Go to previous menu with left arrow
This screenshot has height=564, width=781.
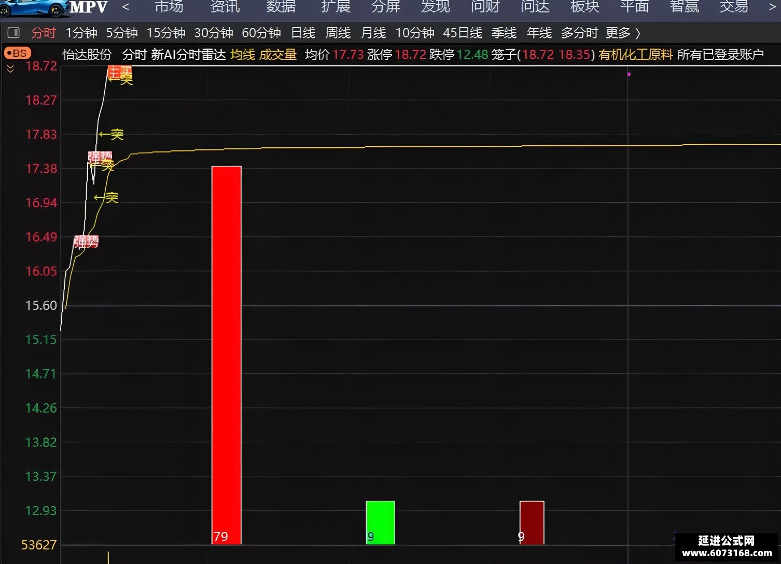(125, 7)
